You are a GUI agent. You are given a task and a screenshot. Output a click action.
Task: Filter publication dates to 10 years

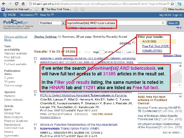click(x=10, y=82)
